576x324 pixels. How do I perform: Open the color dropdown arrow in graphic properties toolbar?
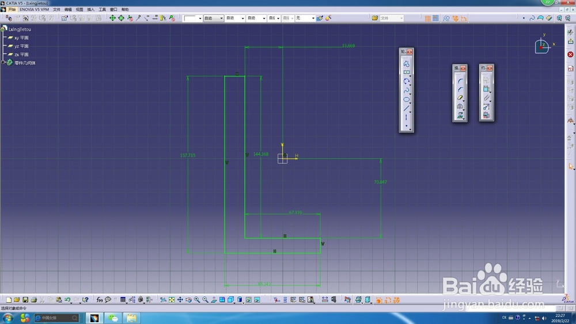(x=200, y=18)
